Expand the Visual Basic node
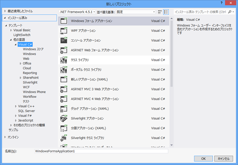This screenshot has height=165, width=238. coord(11,30)
